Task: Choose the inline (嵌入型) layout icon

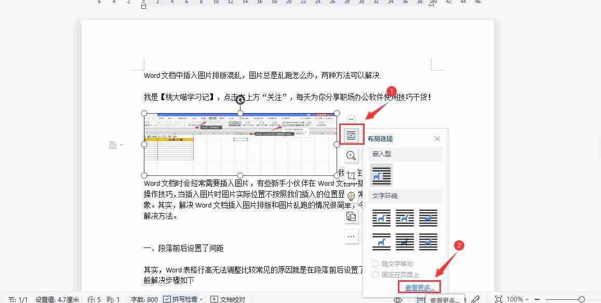Action: tap(381, 175)
